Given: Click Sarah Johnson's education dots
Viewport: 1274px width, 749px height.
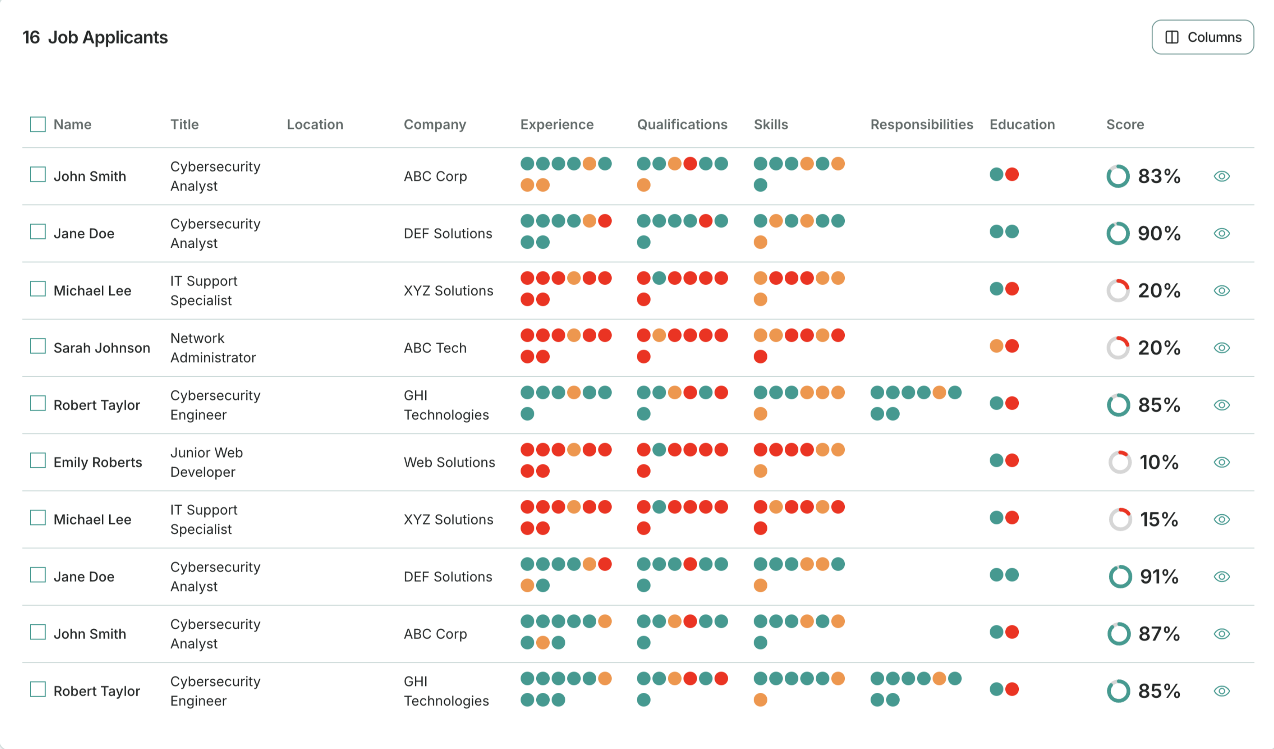Looking at the screenshot, I should point(1004,346).
